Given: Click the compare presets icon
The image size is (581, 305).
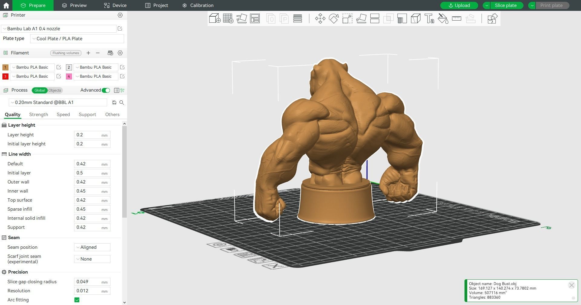Looking at the screenshot, I should click(122, 90).
